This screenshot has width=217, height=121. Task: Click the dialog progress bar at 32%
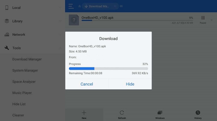pyautogui.click(x=108, y=68)
